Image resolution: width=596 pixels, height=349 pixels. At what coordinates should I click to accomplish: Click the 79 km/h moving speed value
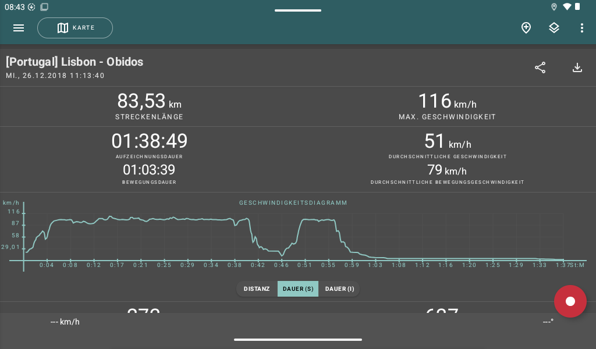coord(447,170)
